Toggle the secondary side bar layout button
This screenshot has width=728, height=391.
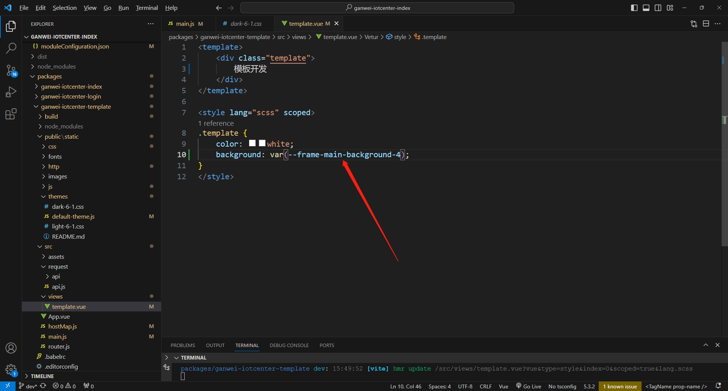click(658, 8)
